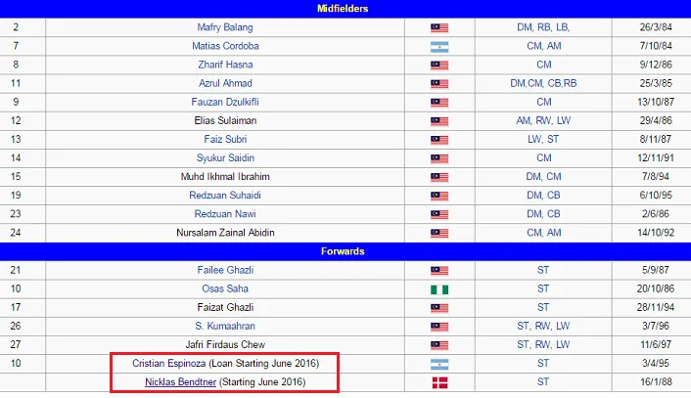Go to the Redzuan Suhaidi link

[x=224, y=195]
